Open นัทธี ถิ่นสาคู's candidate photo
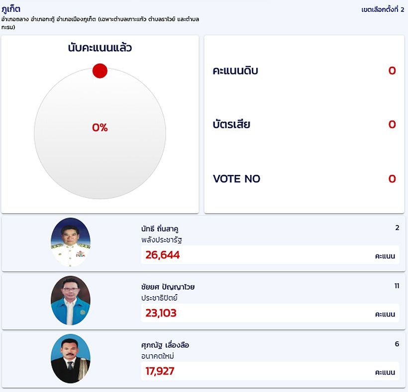This screenshot has height=392, width=408. click(x=70, y=242)
